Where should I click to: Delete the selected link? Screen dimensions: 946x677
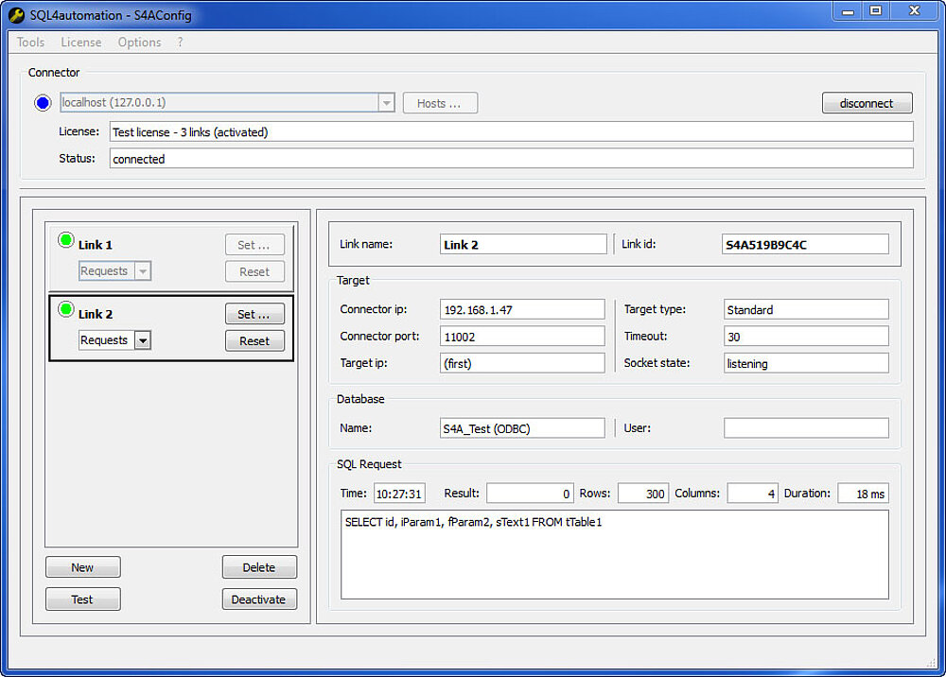pos(259,566)
